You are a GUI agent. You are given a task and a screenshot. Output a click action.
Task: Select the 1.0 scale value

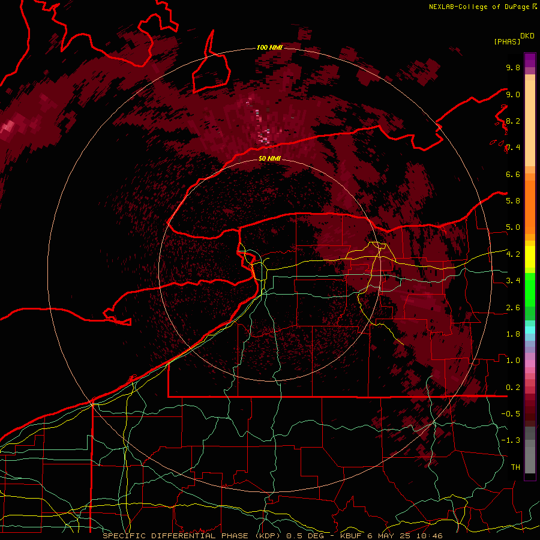click(x=513, y=361)
